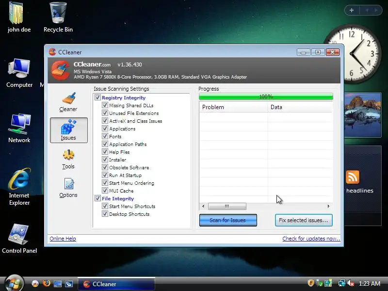This screenshot has width=388, height=291.
Task: Click the Problem column header
Action: coord(233,107)
